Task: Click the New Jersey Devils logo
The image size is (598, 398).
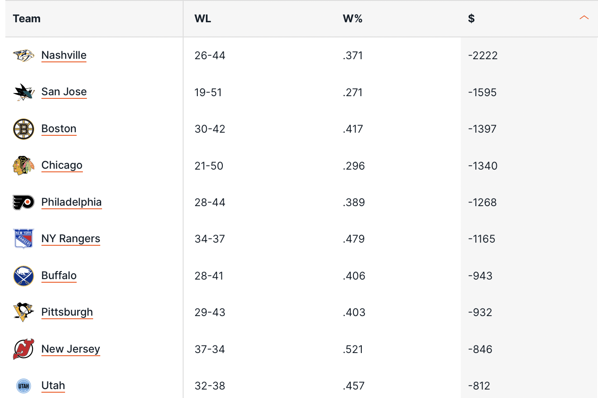Action: point(24,349)
